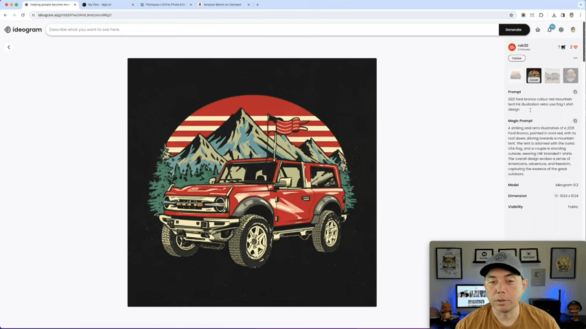Viewport: 586px width, 329px height.
Task: Open the browser downloads icon
Action: [554, 15]
